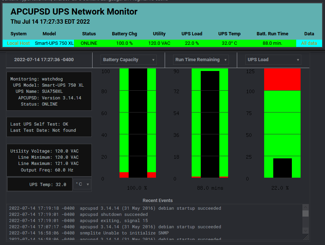Click the Battery Capacity bar graph
Screen dimensions: 325x245
[138, 123]
